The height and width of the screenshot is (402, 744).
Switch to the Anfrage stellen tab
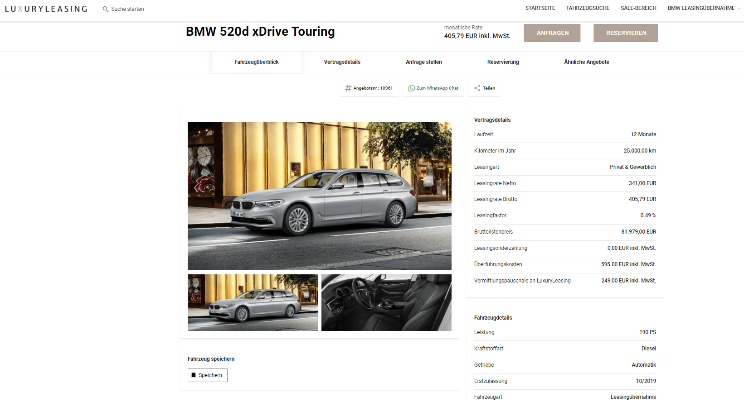[x=424, y=62]
